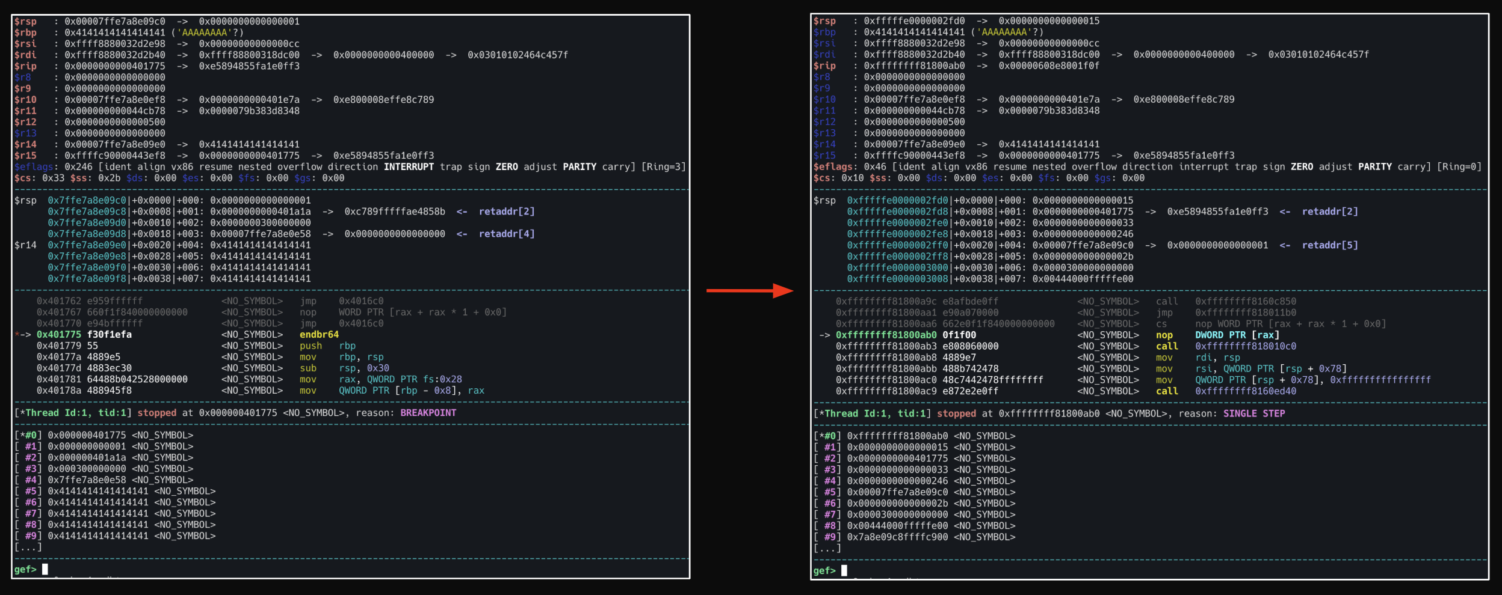Click call target 0xffffffff8160ed40
Viewport: 1502px width, 595px height.
(1246, 391)
